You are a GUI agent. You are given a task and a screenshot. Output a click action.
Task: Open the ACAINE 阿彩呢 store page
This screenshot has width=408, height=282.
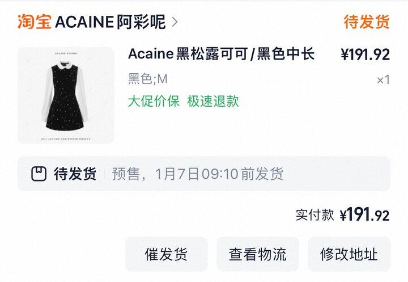[x=110, y=22]
